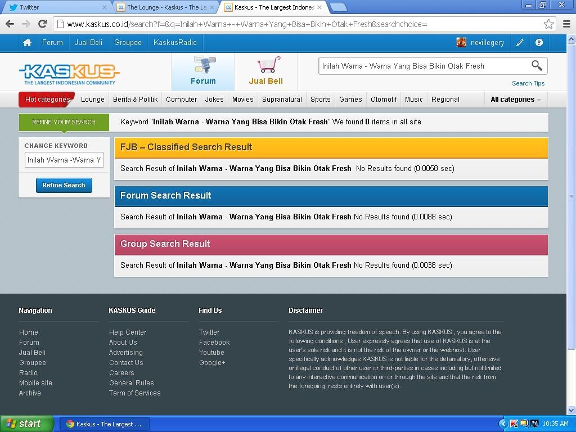Bookmark this page with the star icon
Viewport: 576px width, 432px height.
click(x=548, y=24)
